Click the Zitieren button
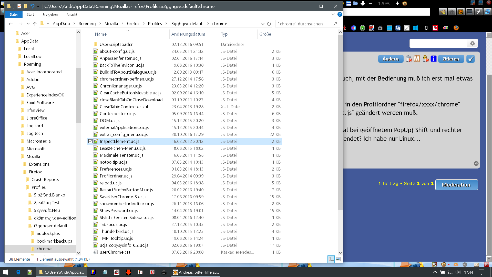The image size is (492, 277). (x=451, y=59)
